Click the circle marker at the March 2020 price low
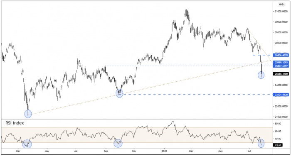This screenshot has width=291, height=156. click(x=28, y=114)
